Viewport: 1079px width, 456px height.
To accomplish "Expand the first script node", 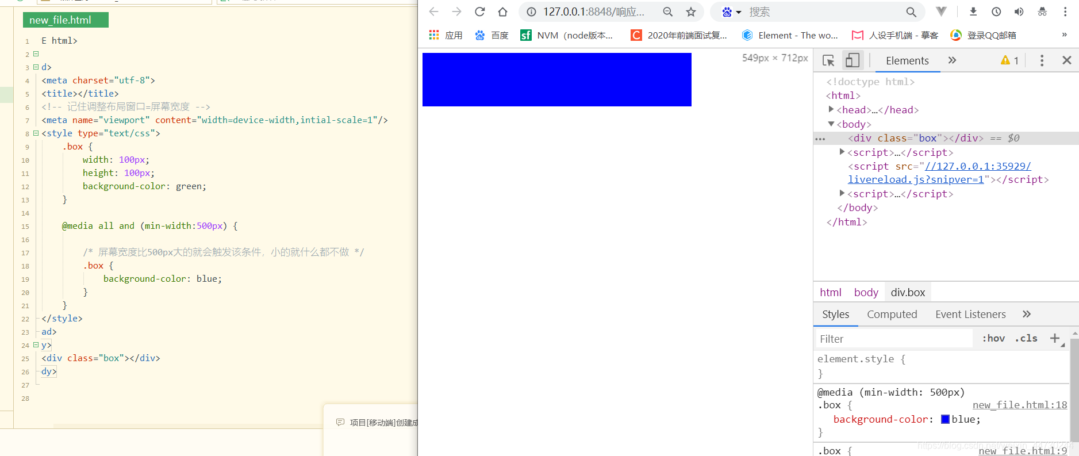I will click(x=842, y=152).
